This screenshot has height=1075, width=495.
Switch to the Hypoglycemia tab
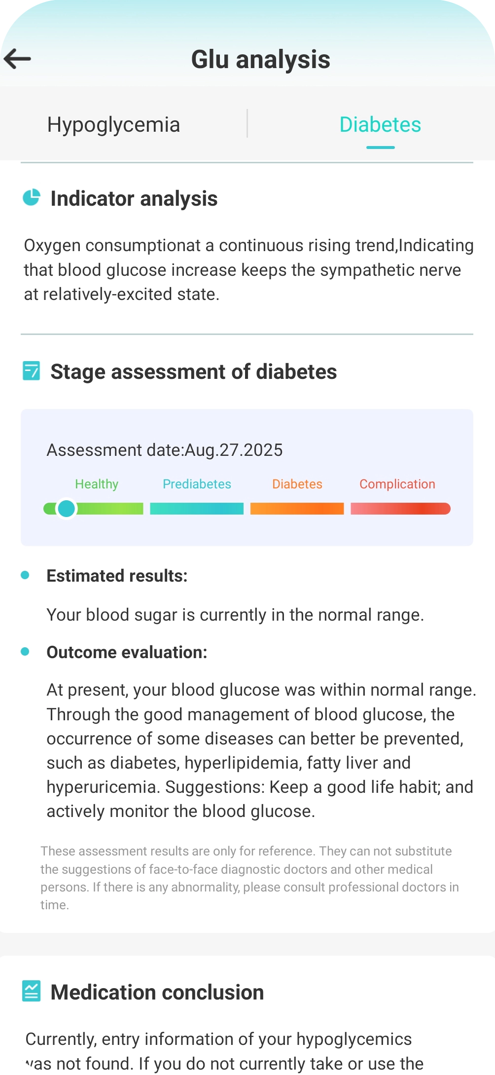pyautogui.click(x=113, y=125)
